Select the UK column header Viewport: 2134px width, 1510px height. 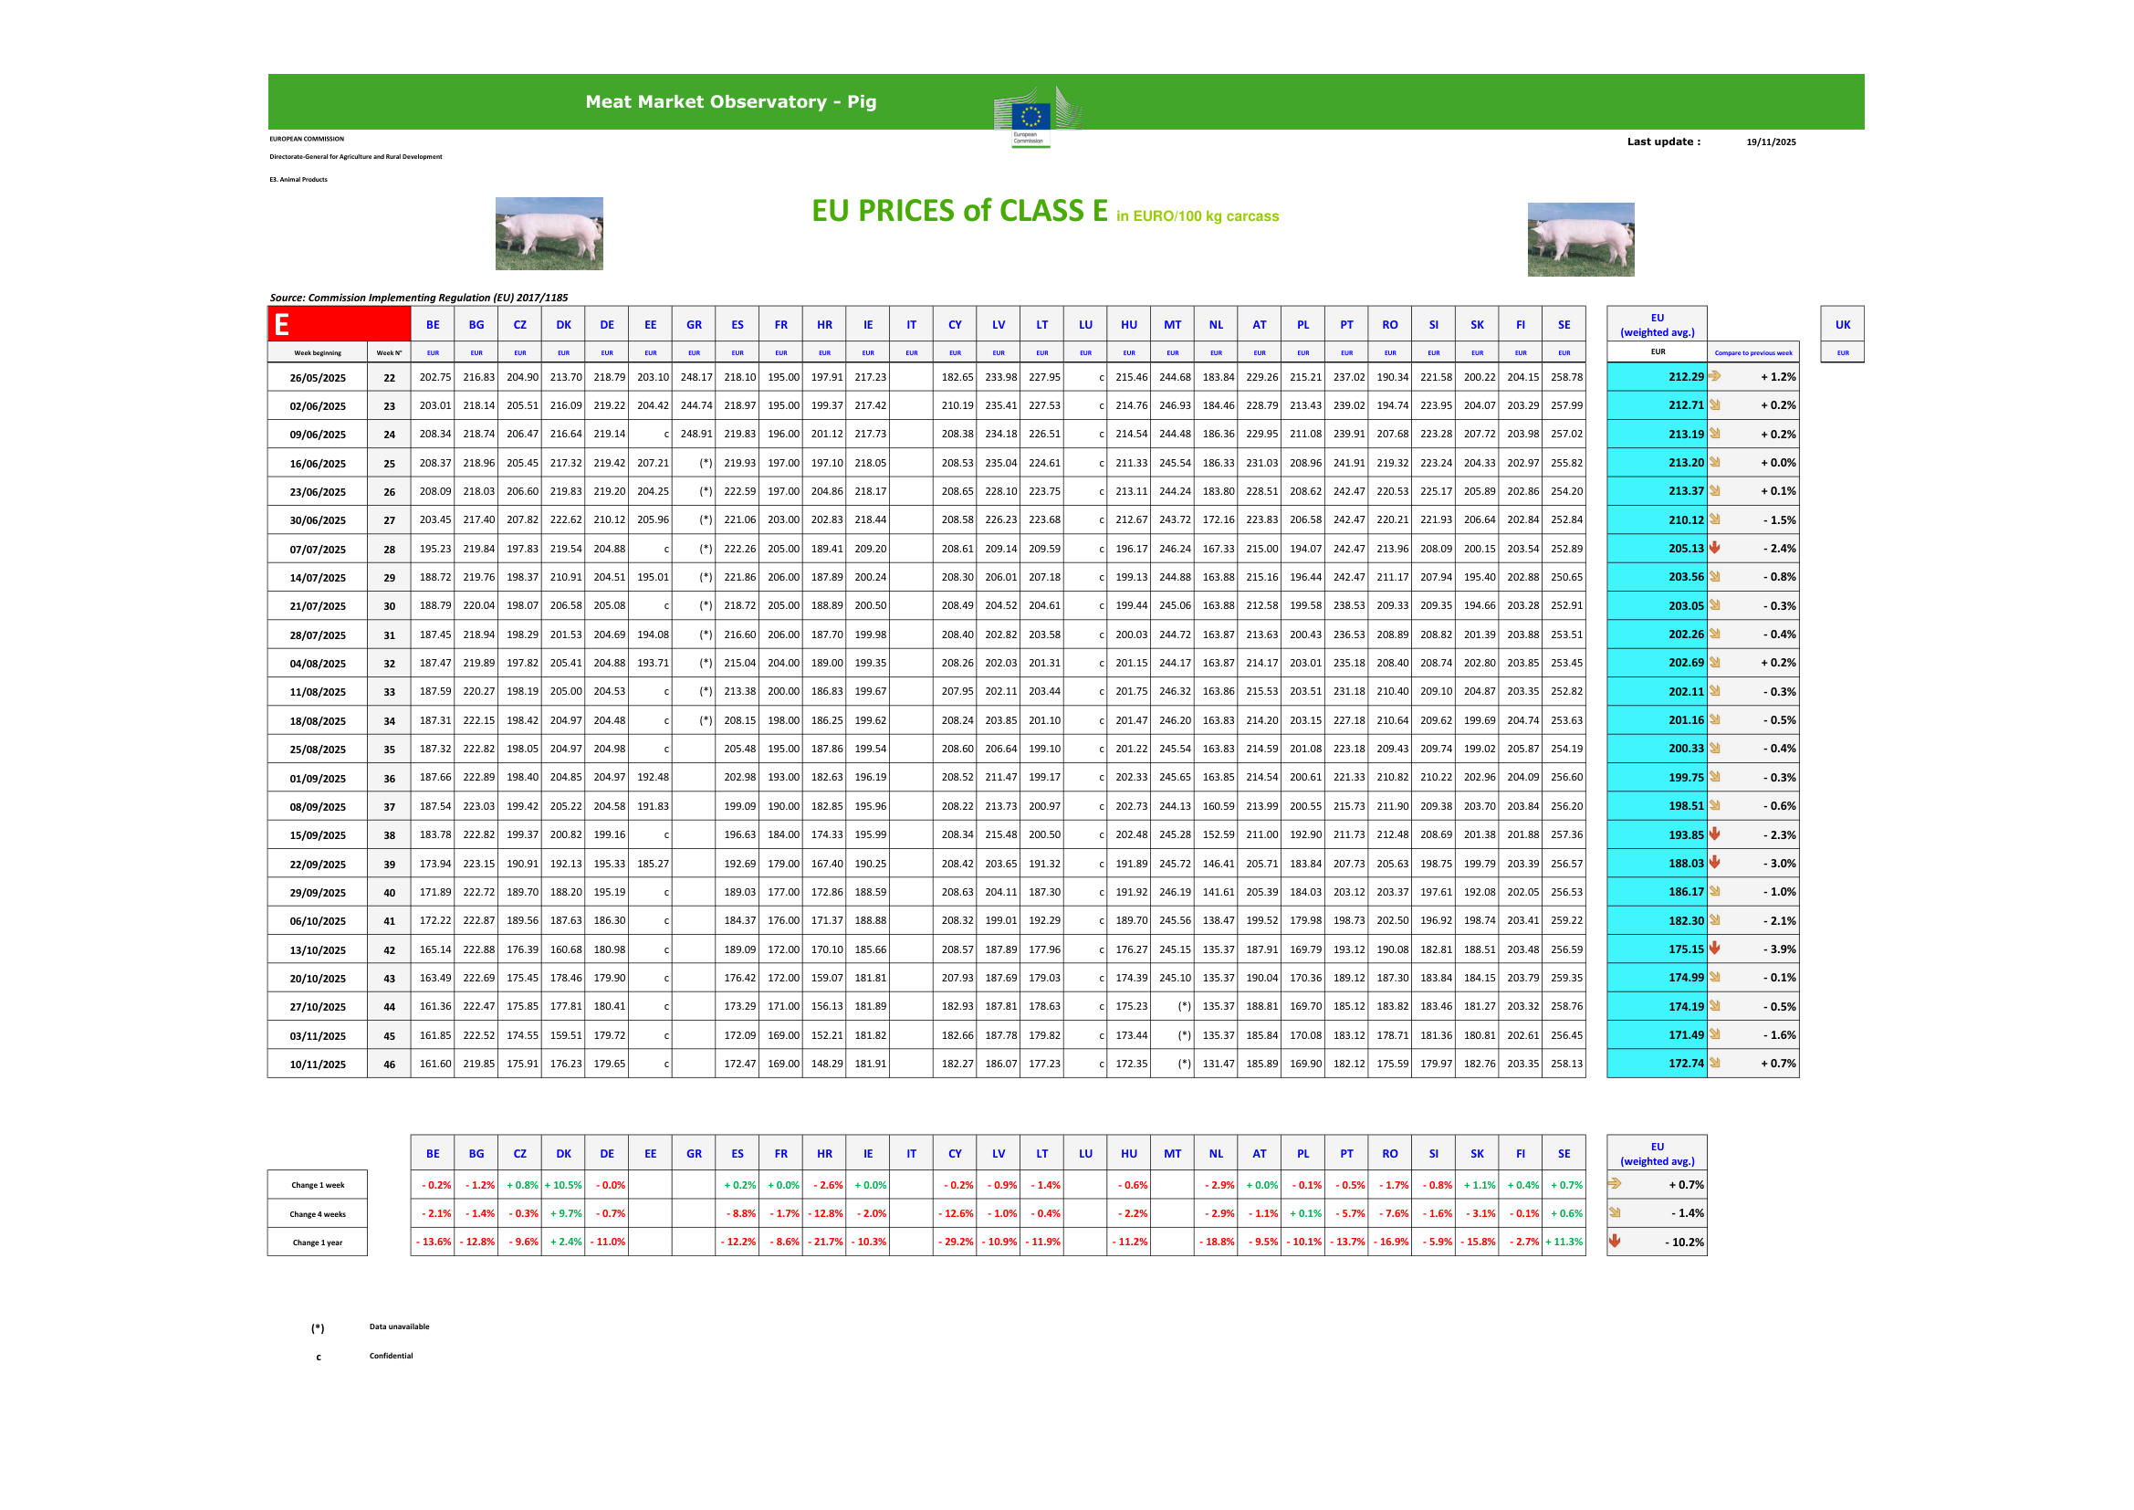coord(1842,324)
